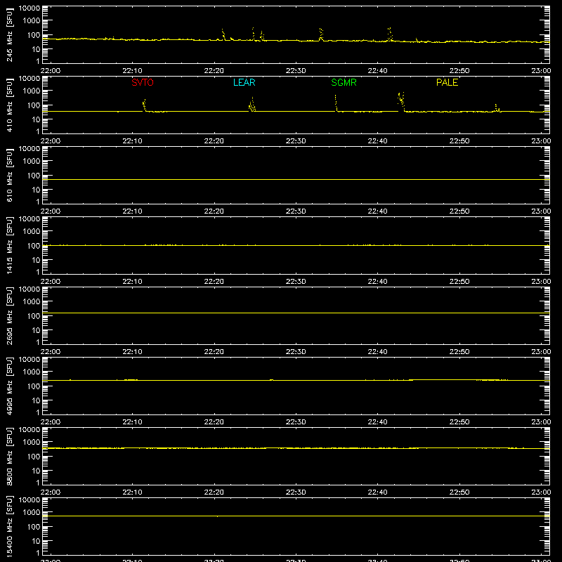This screenshot has height=562, width=562.
Task: Click the 22:10 tick label under 1415 MHz plot
Action: [132, 282]
